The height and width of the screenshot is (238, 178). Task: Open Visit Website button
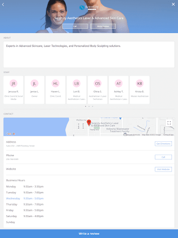[163, 169]
